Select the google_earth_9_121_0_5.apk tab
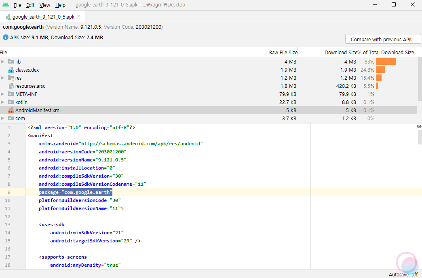The width and height of the screenshot is (422, 278). pyautogui.click(x=43, y=17)
